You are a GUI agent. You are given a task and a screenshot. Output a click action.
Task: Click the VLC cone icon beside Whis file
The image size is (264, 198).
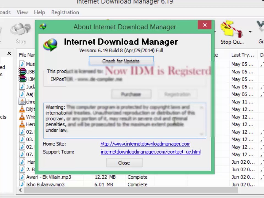pos(22,117)
